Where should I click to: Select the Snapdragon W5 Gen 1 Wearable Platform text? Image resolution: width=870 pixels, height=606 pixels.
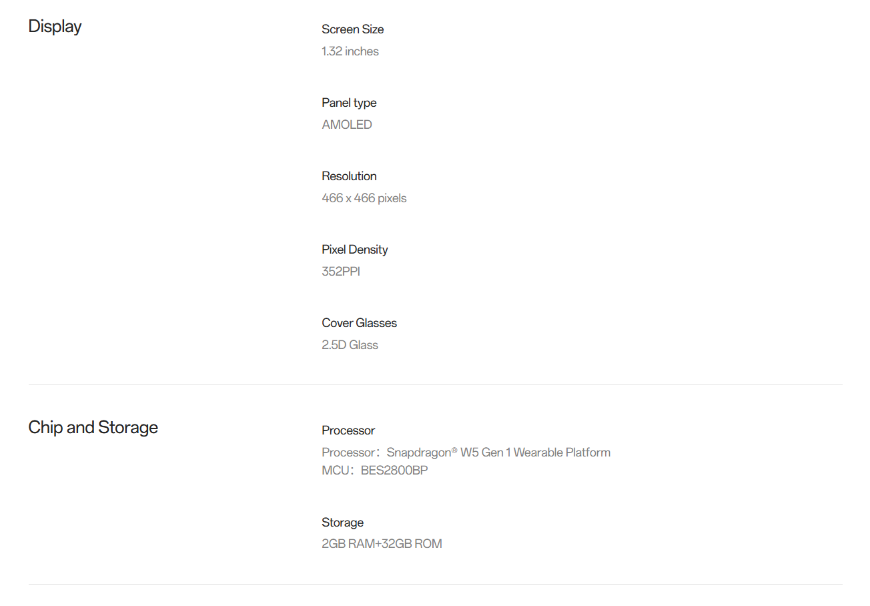click(498, 452)
